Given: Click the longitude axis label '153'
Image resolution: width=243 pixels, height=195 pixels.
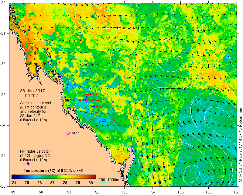Looking at the screenshot, I should coord(124,192).
